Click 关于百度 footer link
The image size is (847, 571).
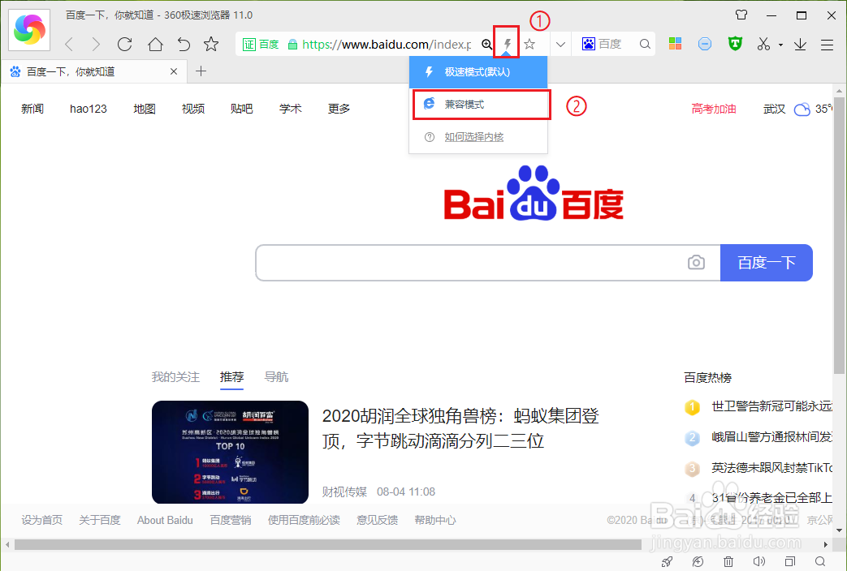coord(100,520)
